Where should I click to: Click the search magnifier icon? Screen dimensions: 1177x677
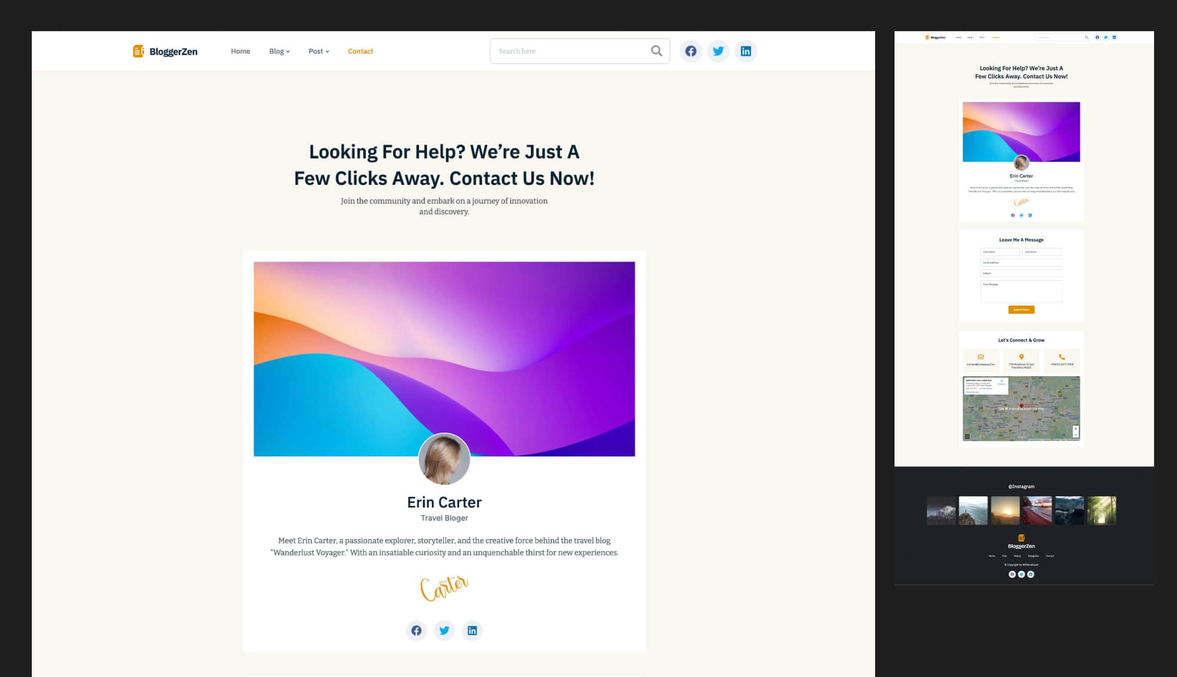pyautogui.click(x=657, y=51)
